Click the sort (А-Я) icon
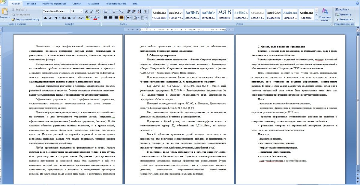The width and height of the screenshot is (360, 185). coord(139,11)
